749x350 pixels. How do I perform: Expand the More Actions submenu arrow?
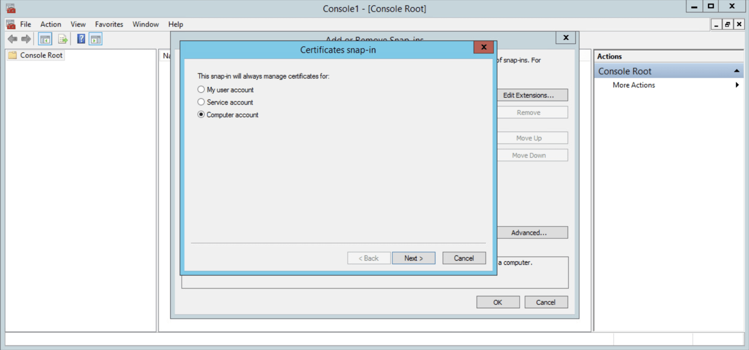click(x=737, y=85)
